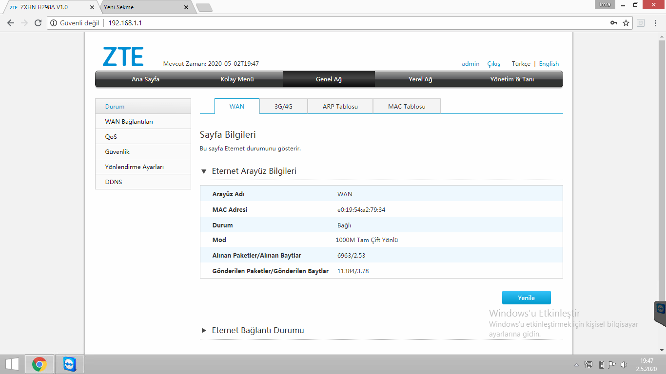Open the Action Center flag icon
Image resolution: width=666 pixels, height=374 pixels.
tap(612, 365)
